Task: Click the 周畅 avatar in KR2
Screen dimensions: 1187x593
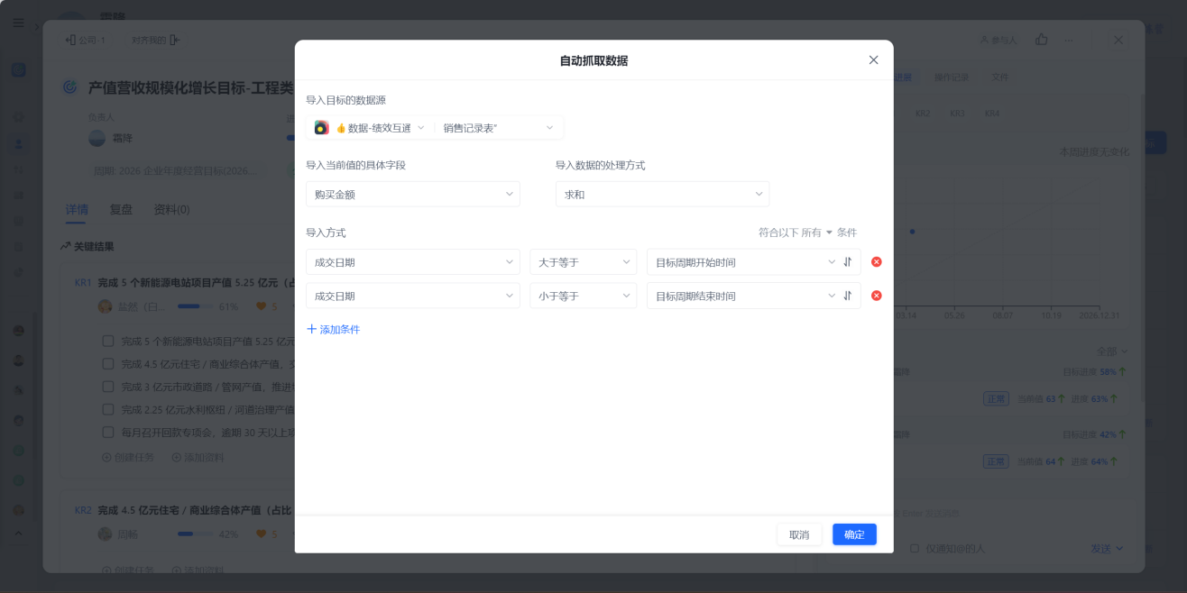Action: pos(105,534)
